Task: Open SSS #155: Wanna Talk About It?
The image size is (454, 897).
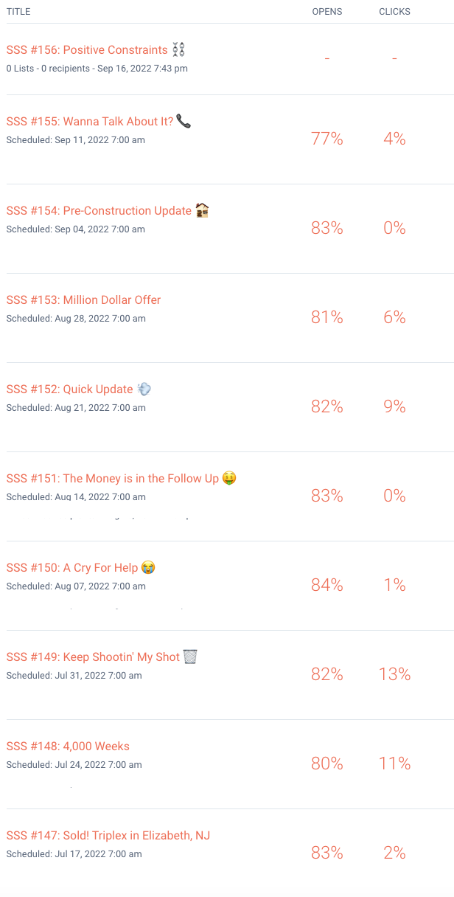Action: [90, 122]
